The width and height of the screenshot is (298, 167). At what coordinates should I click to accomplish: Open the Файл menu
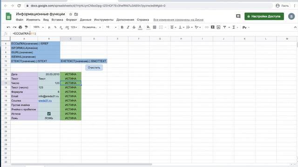point(20,19)
